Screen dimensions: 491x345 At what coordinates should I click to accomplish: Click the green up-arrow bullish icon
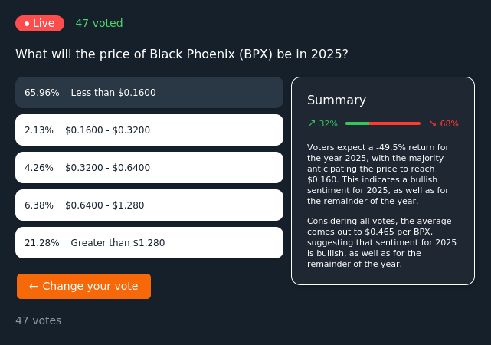point(312,123)
